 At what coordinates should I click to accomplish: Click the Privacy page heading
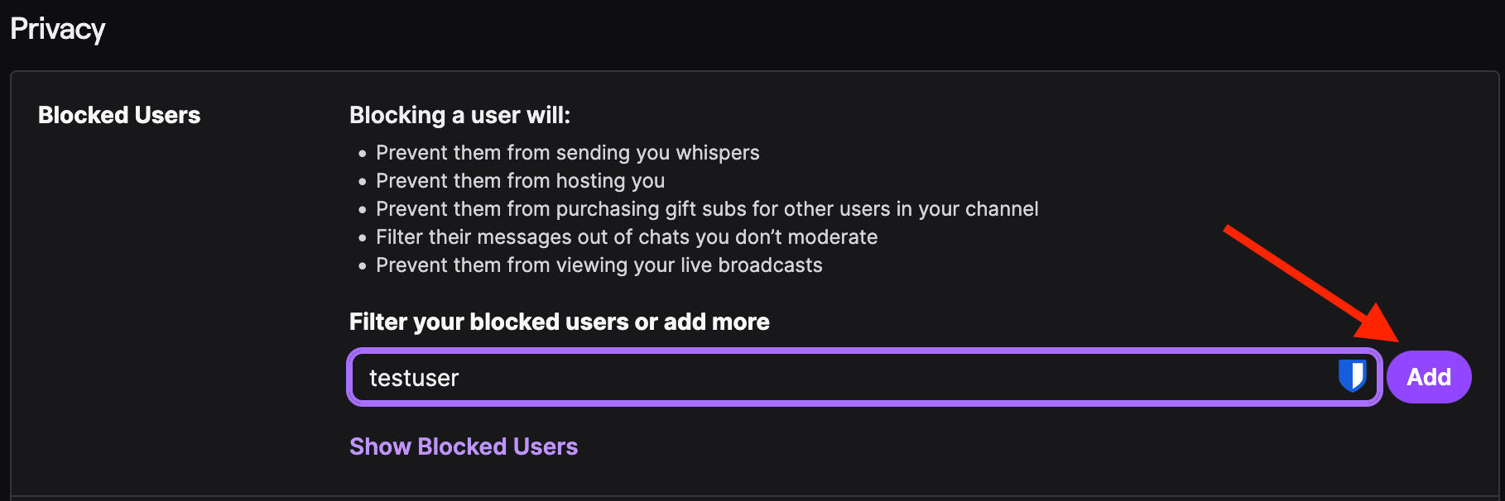point(58,30)
